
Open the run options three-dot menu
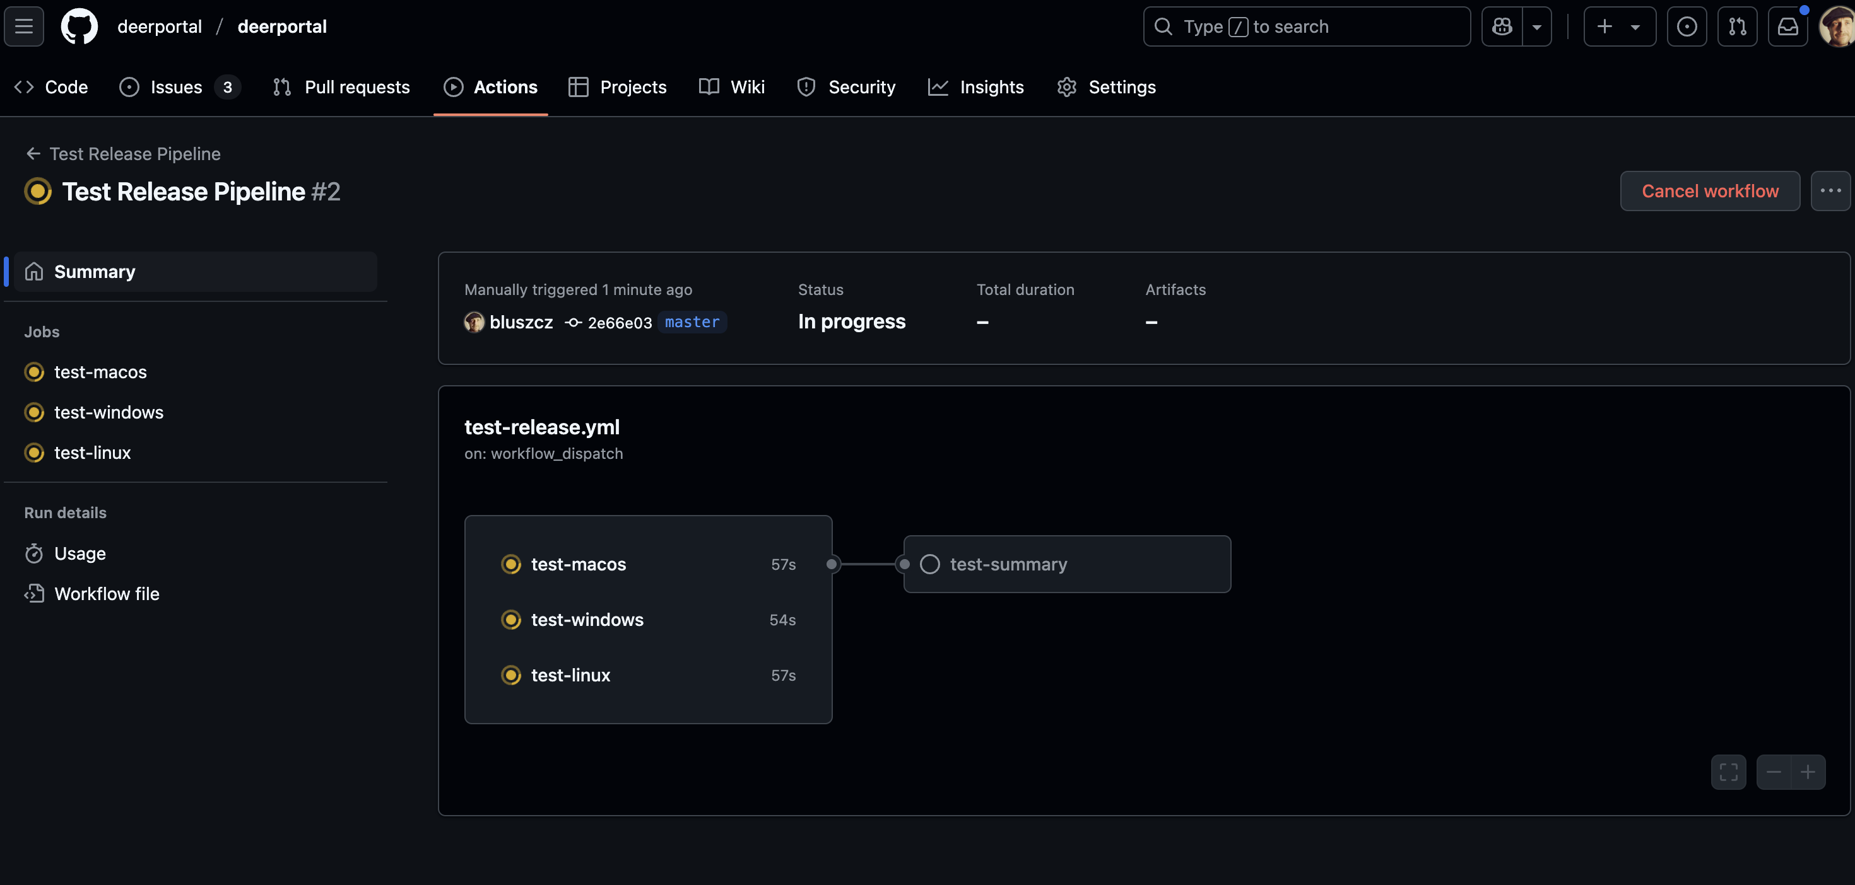[1830, 190]
